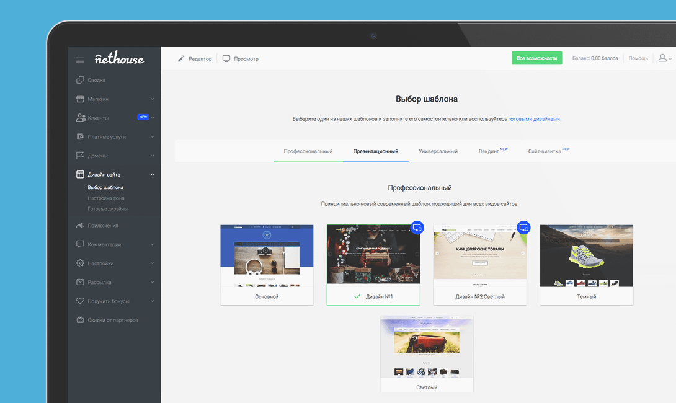
Task: Open Настройка фона submenu item
Action: [106, 198]
